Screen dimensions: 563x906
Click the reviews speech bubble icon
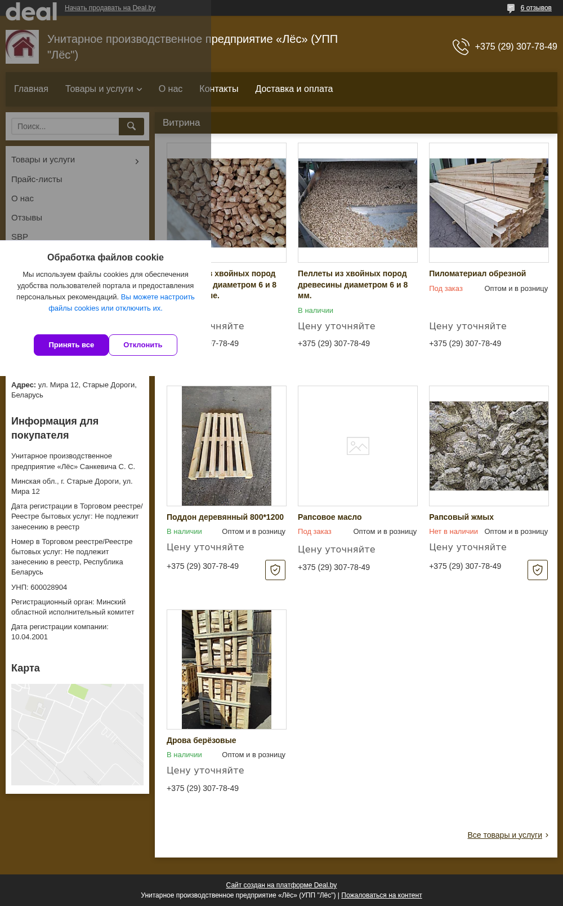click(511, 8)
